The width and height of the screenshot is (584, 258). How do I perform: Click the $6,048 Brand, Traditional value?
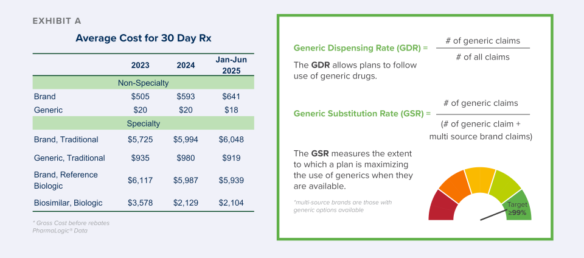[x=231, y=139]
